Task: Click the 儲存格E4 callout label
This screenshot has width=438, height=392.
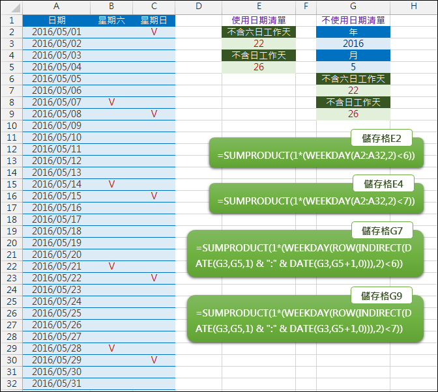Action: 383,184
